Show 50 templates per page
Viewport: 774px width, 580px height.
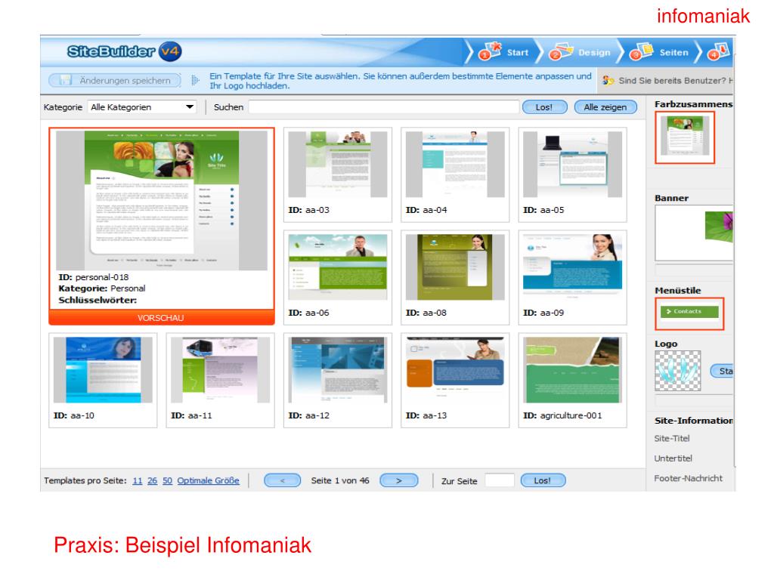pos(167,481)
